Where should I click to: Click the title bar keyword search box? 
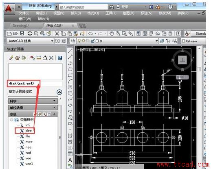click(x=84, y=7)
